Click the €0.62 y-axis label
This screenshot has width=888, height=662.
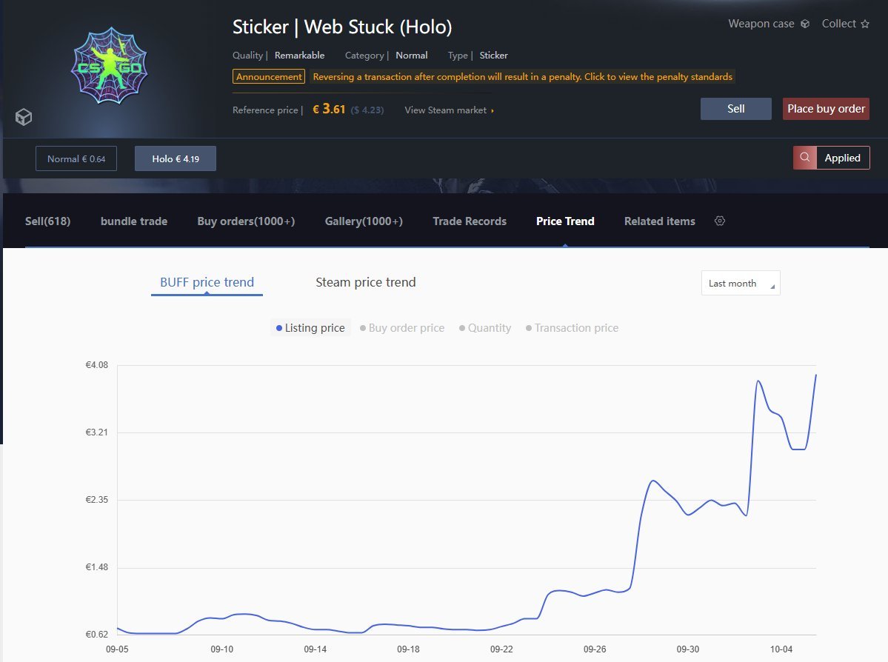pos(96,635)
